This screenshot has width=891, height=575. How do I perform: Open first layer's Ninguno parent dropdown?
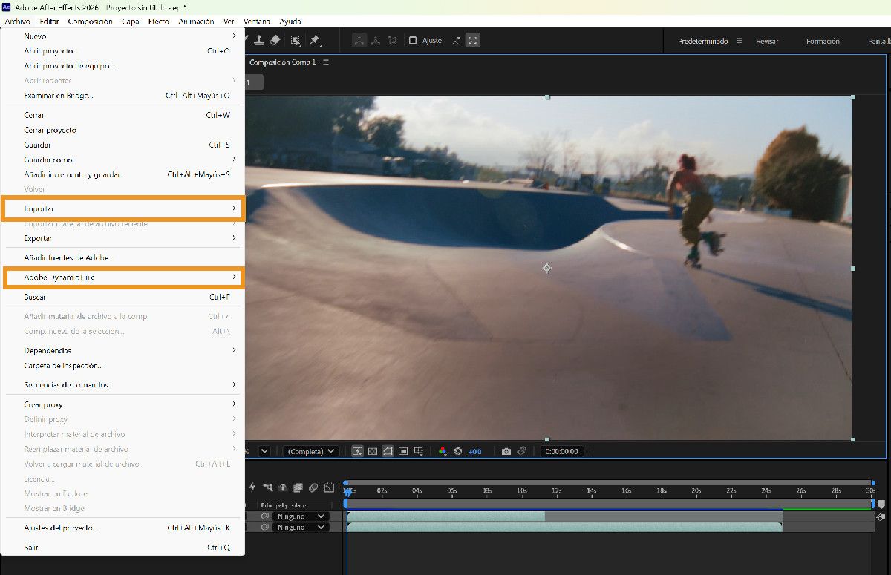300,516
